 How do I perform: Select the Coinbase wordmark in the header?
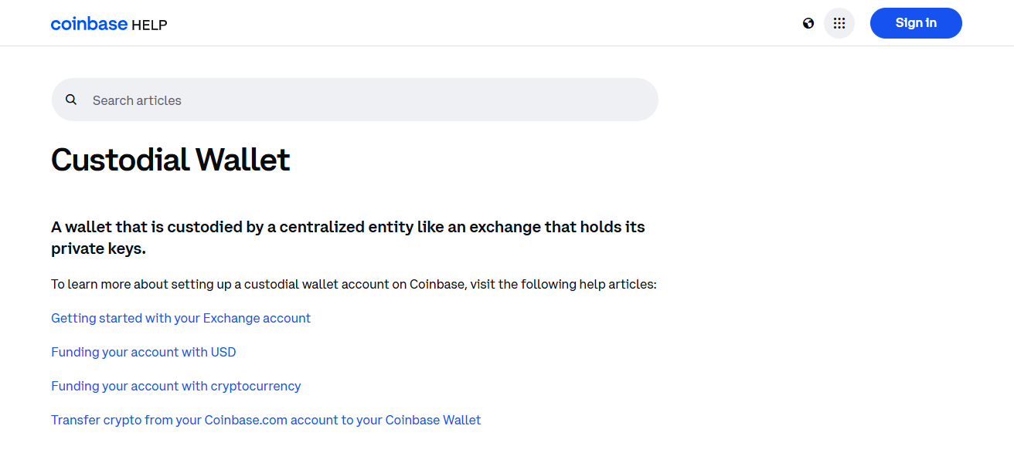point(89,23)
